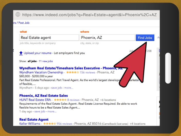
Task: Click the Wyndham Vacation Ownership star rating
Action: point(73,73)
